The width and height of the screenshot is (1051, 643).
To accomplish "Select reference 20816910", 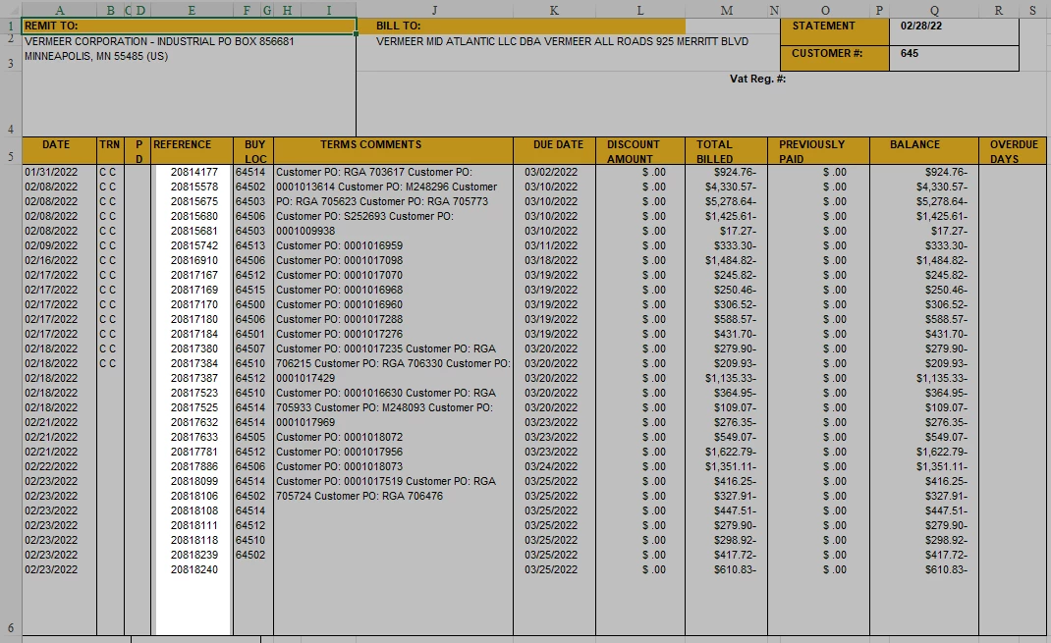I will [194, 260].
